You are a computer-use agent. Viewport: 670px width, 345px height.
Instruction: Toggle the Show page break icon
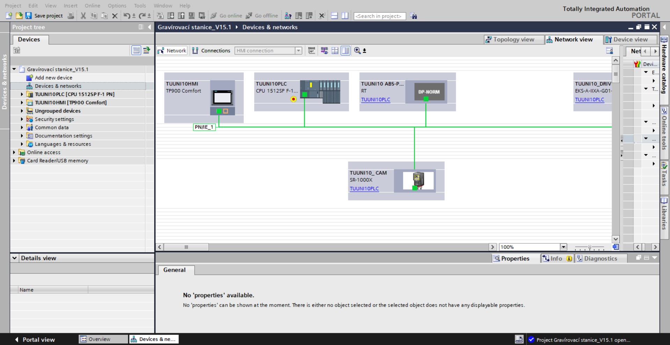335,51
